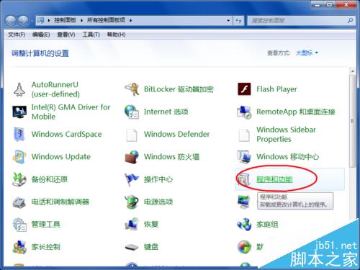360x270 pixels.
Task: Open the 电源选项 link text
Action: pos(158,202)
